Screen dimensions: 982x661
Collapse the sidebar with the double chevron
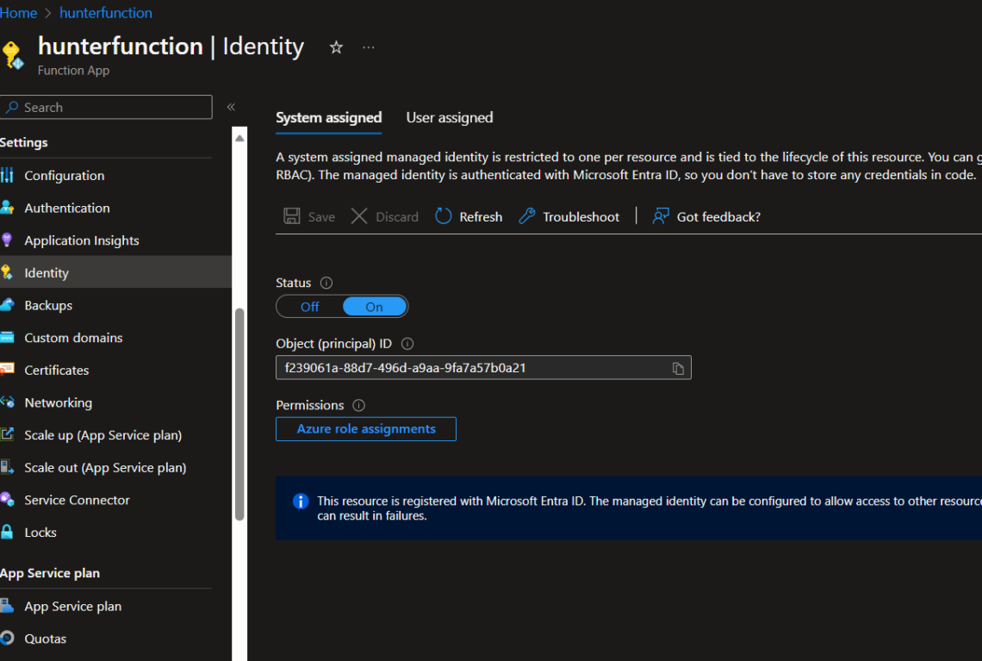pyautogui.click(x=231, y=106)
